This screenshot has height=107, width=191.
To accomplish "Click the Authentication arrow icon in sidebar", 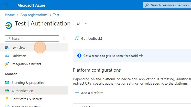I will [7, 90].
